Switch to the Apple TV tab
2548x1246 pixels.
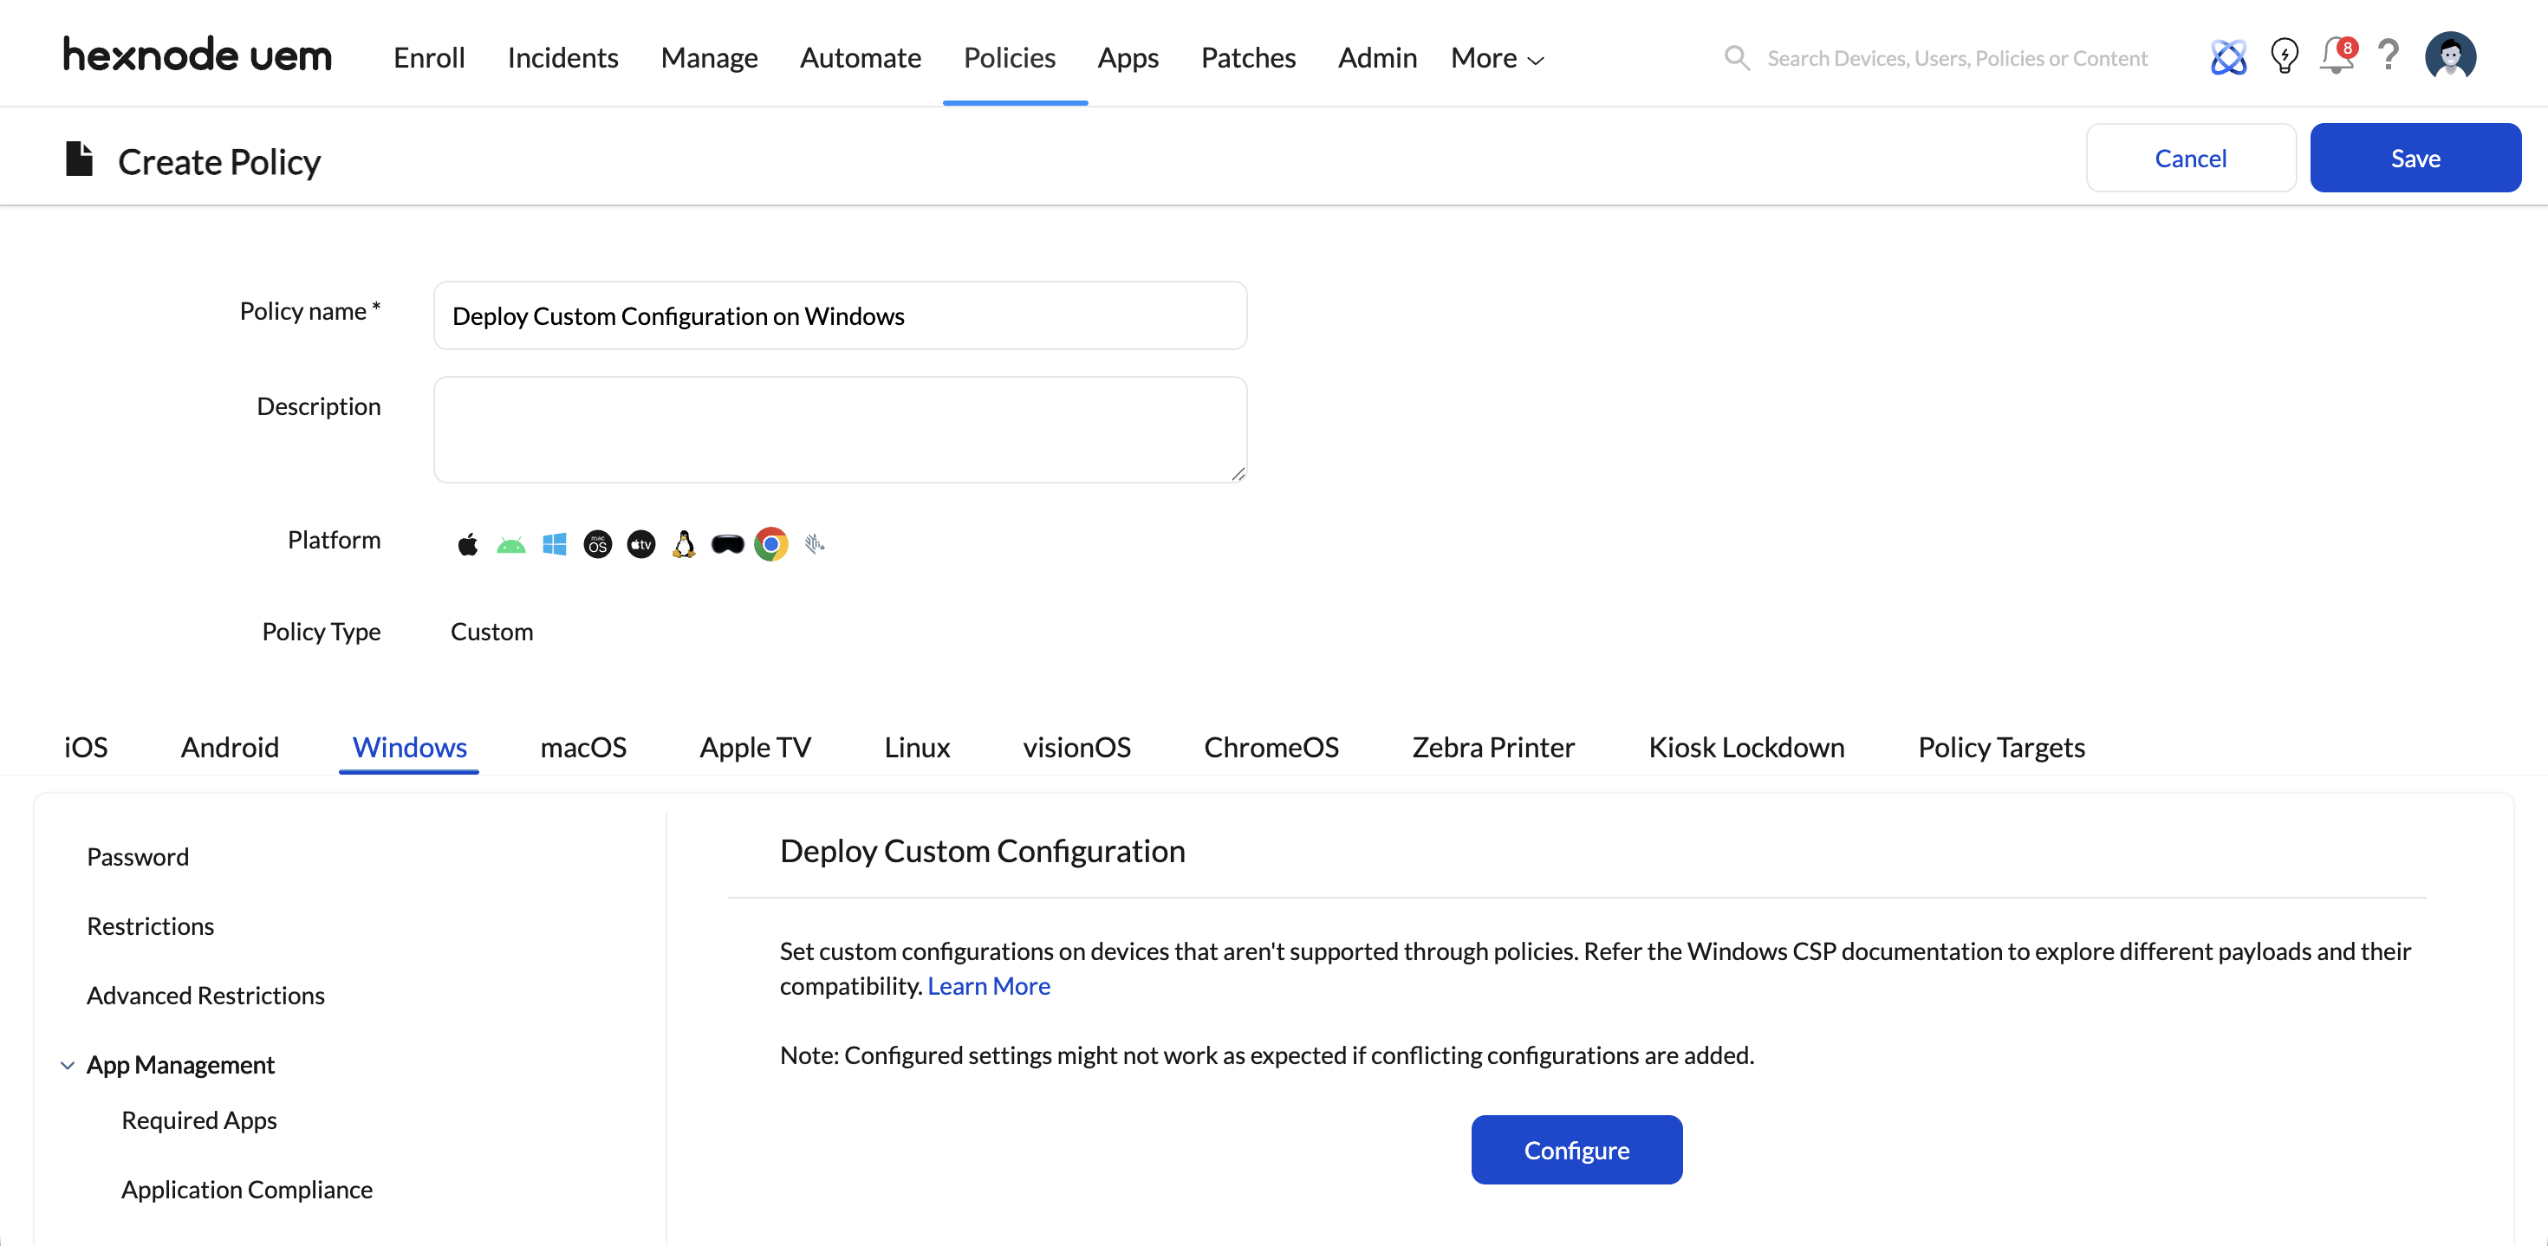point(756,747)
